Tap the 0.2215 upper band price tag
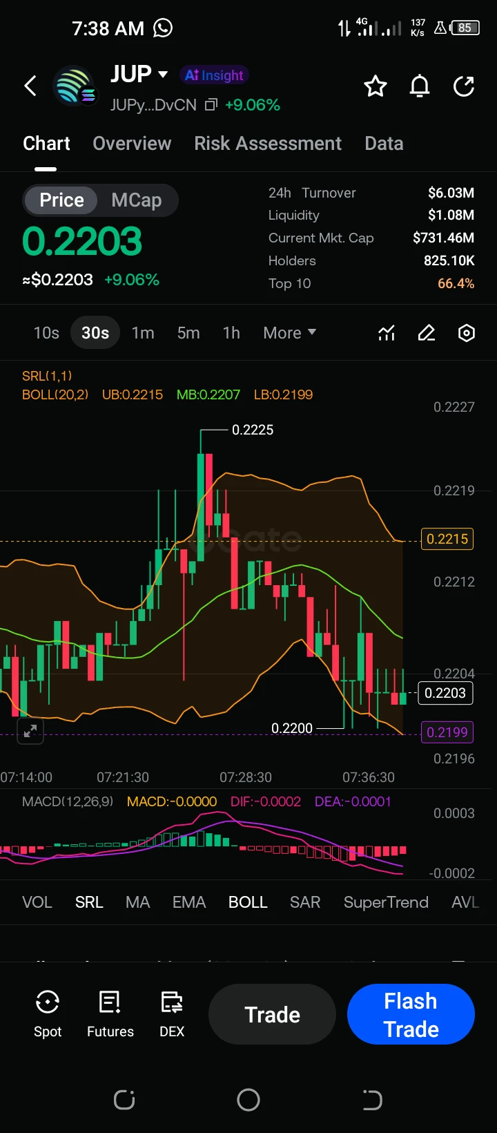This screenshot has width=497, height=1133. coord(447,539)
